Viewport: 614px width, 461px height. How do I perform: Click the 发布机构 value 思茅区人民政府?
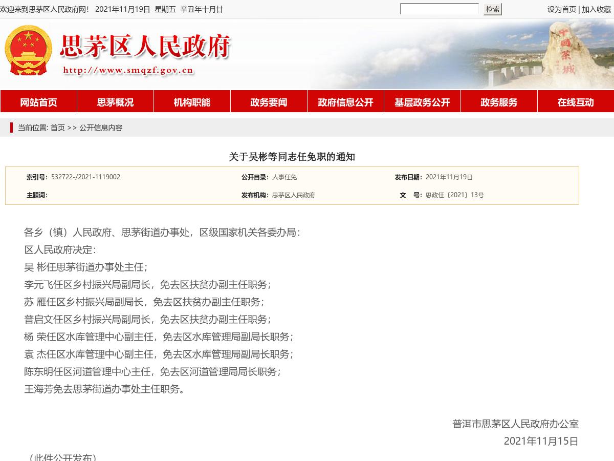294,195
